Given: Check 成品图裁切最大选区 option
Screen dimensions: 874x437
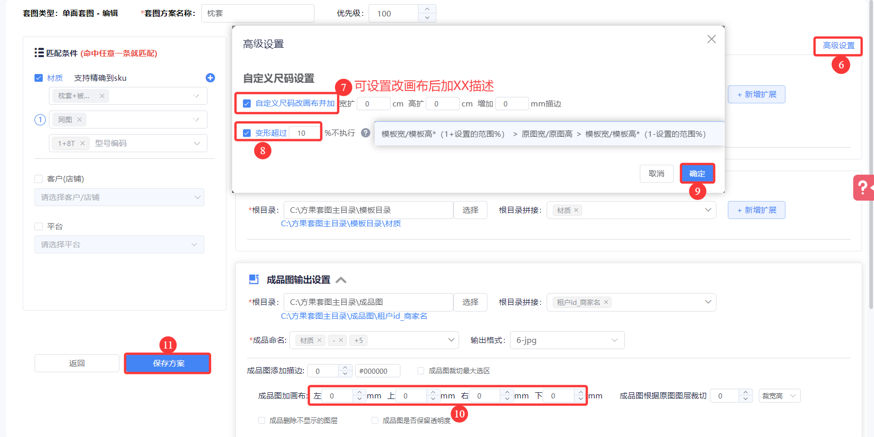Looking at the screenshot, I should [421, 371].
